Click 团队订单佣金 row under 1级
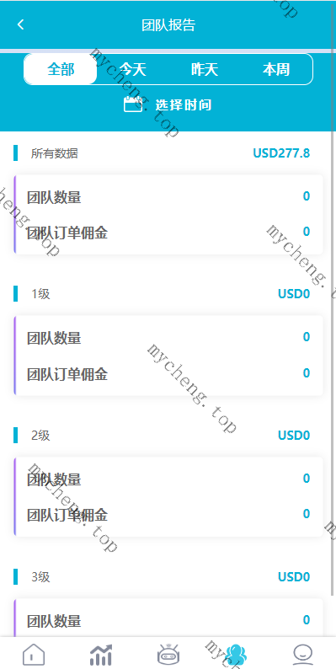The image size is (336, 669). pyautogui.click(x=168, y=374)
